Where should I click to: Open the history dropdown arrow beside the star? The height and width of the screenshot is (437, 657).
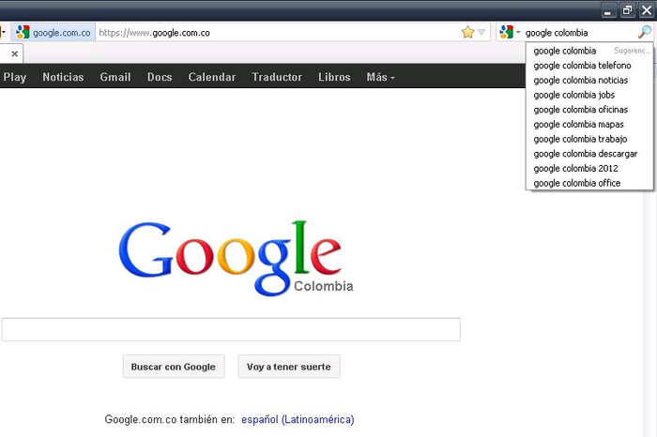pos(481,32)
